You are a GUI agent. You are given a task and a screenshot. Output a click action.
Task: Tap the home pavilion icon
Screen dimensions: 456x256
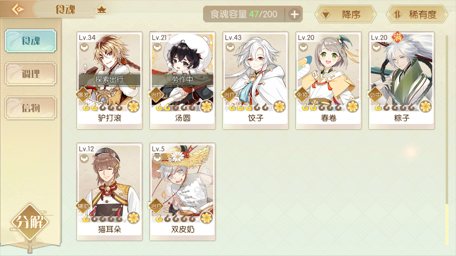pyautogui.click(x=102, y=10)
